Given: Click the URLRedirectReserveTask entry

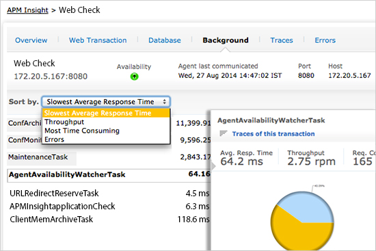Looking at the screenshot, I should click(x=54, y=193).
